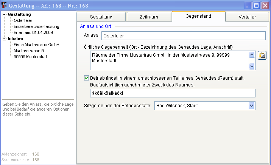Select Einzelbereichserfassung tree entry
The width and height of the screenshot is (271, 165).
[x=36, y=26]
